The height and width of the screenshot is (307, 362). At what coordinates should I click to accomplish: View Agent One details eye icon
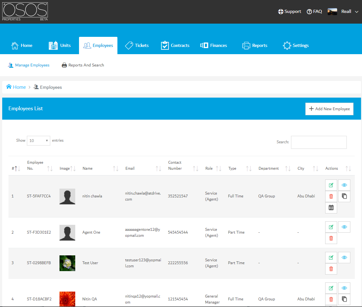[x=344, y=227]
